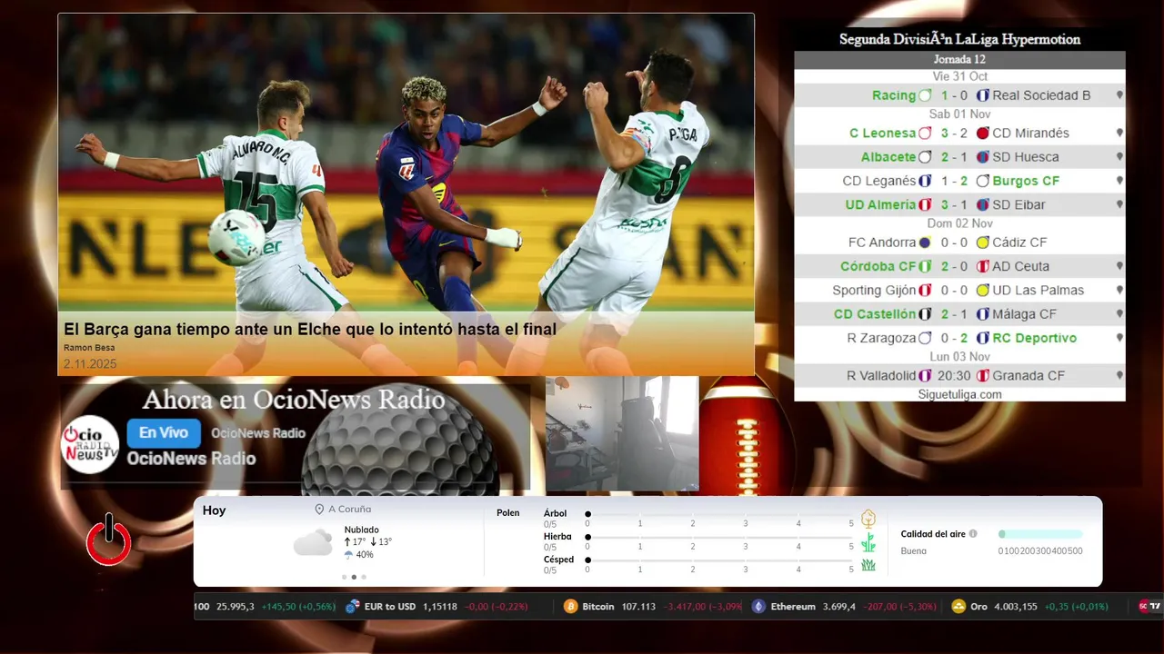Click the Granada CF crest
Screen dimensions: 1164x654
[983, 375]
